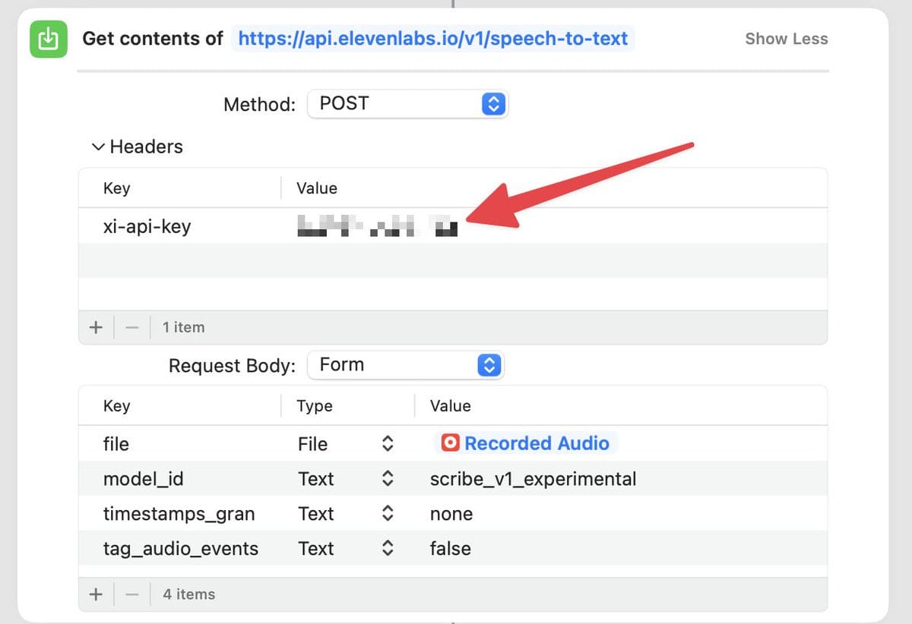Select the xi-api-key header key cell

coord(147,226)
